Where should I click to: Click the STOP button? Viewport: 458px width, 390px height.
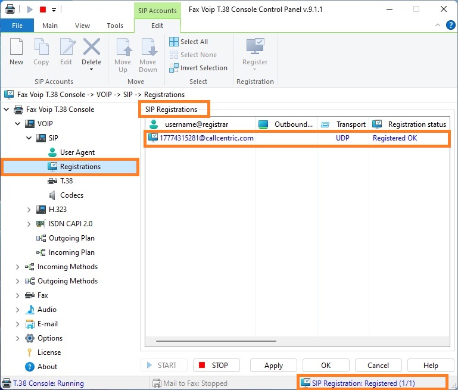pyautogui.click(x=216, y=366)
